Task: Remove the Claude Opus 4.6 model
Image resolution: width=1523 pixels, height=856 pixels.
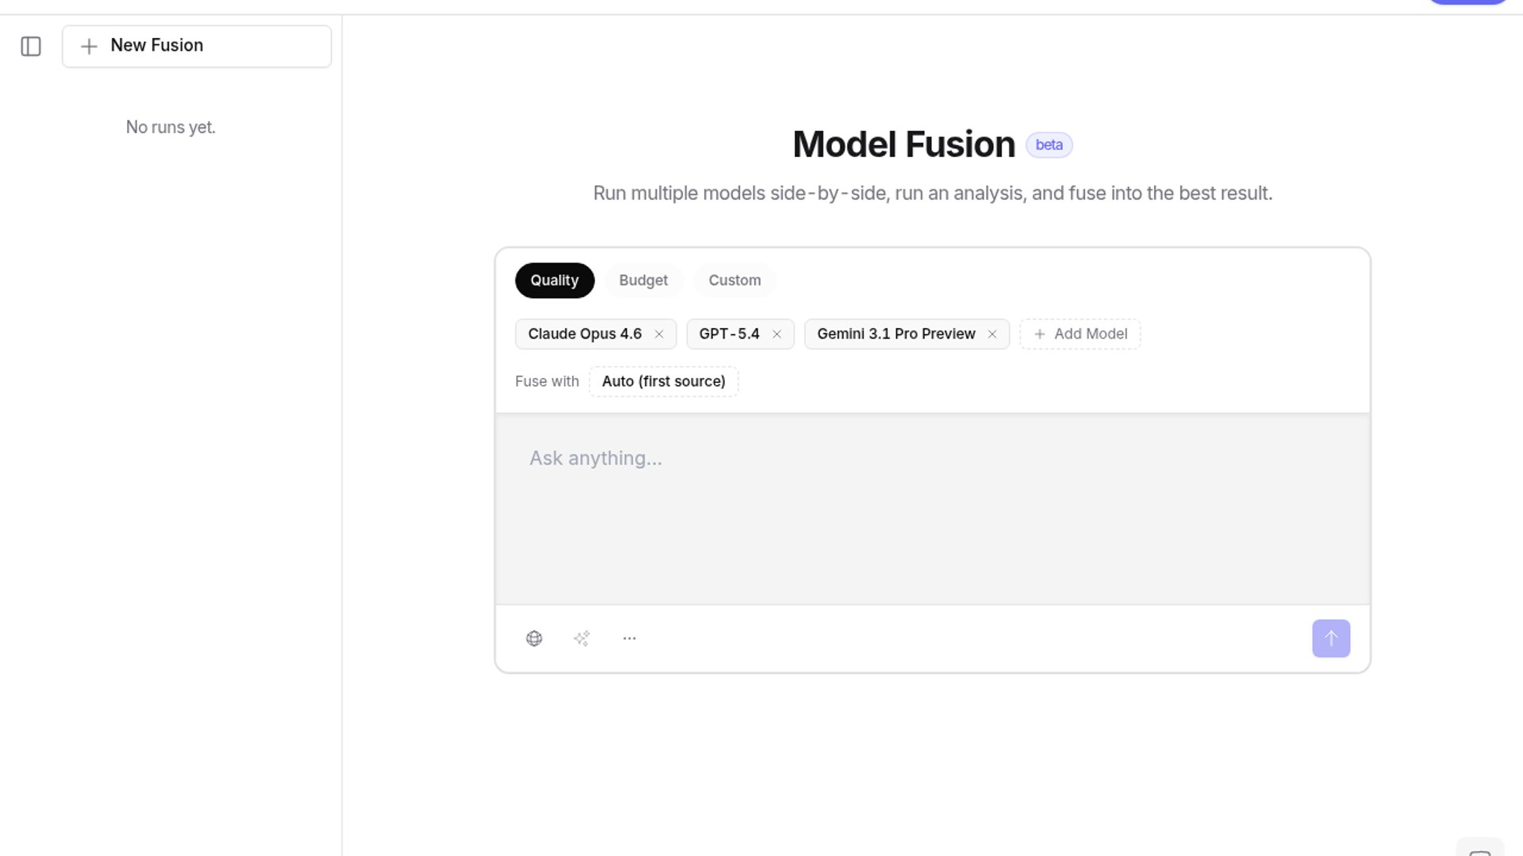Action: pyautogui.click(x=659, y=334)
